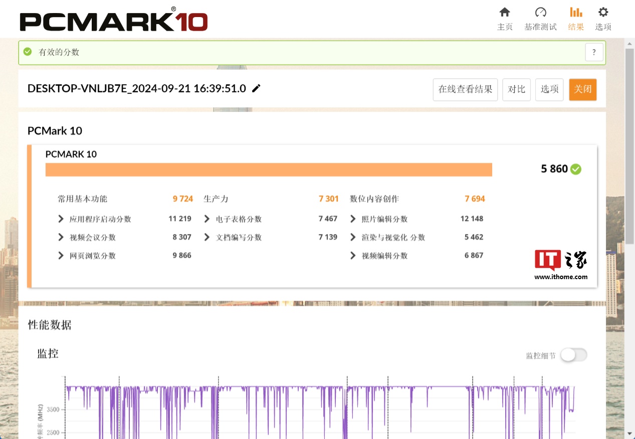Toggle the monitoring details switch
635x439 pixels.
coord(573,355)
